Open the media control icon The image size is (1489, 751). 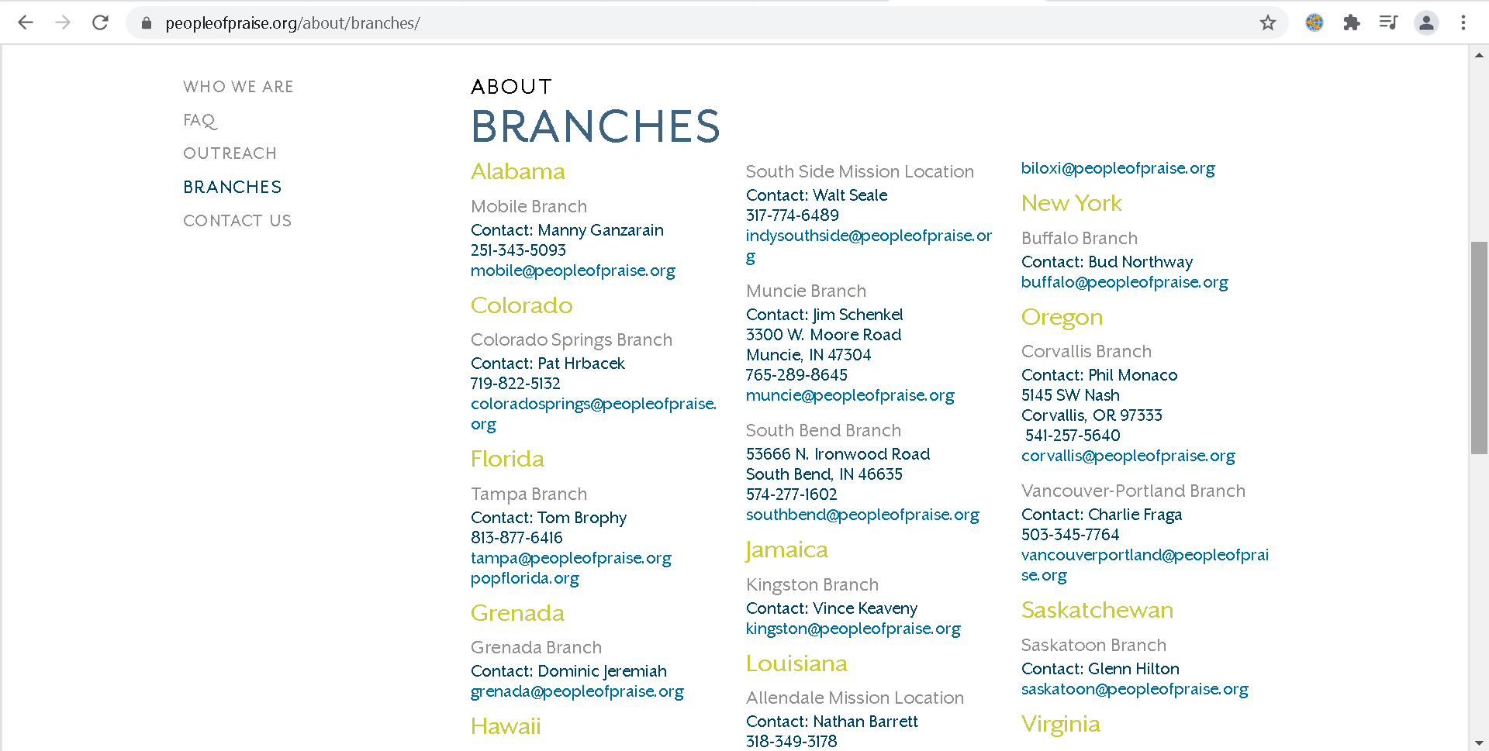coord(1389,23)
